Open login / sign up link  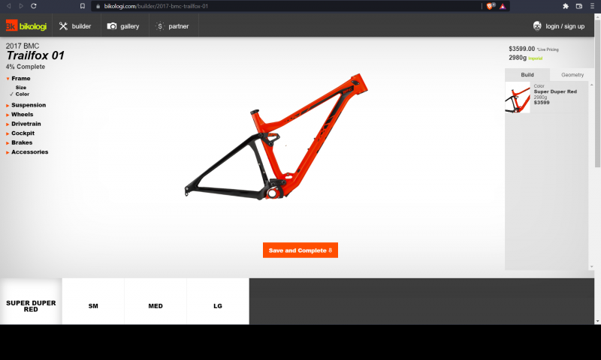coord(565,26)
